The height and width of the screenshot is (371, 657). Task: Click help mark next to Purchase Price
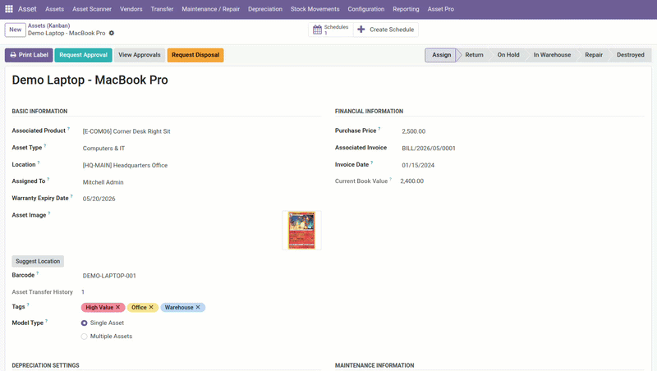[379, 129]
